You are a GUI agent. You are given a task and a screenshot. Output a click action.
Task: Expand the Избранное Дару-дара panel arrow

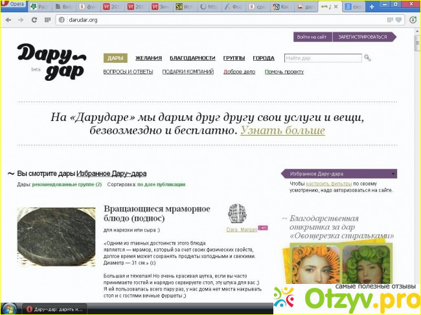pos(393,174)
